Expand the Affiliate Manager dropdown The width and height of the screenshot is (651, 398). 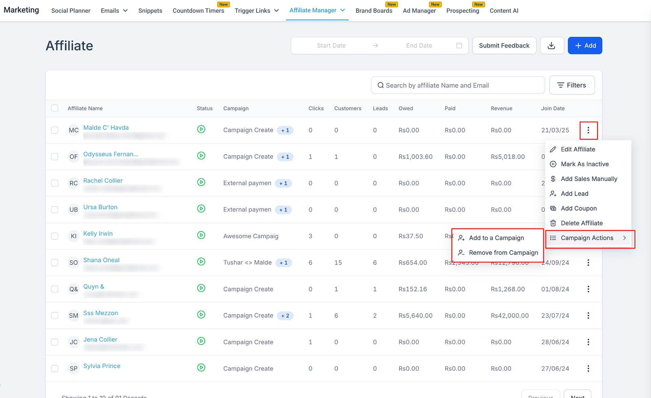317,10
